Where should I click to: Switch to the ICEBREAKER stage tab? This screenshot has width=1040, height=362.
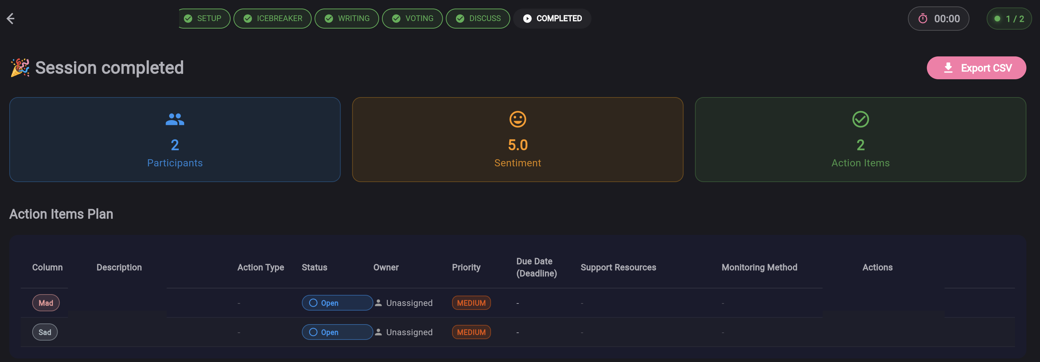(x=273, y=19)
